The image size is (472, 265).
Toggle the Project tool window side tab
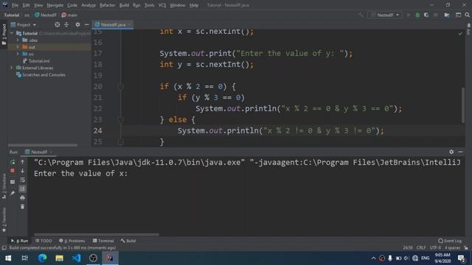(4, 35)
